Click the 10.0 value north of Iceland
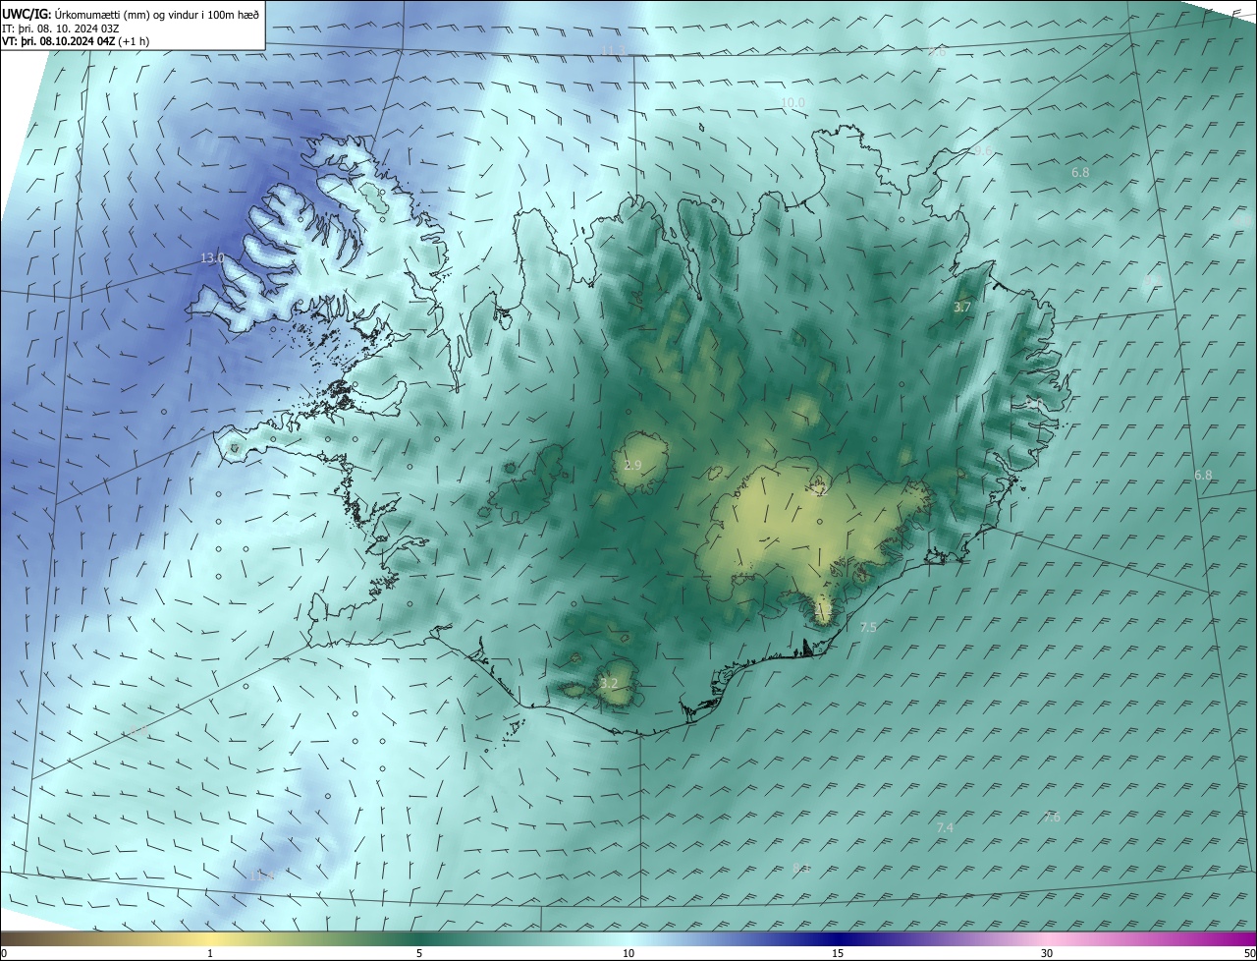 click(x=793, y=103)
